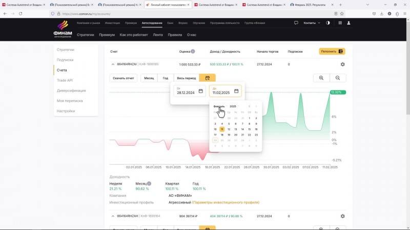The image size is (410, 230).
Task: Click the Пополнить button
Action: tap(332, 52)
